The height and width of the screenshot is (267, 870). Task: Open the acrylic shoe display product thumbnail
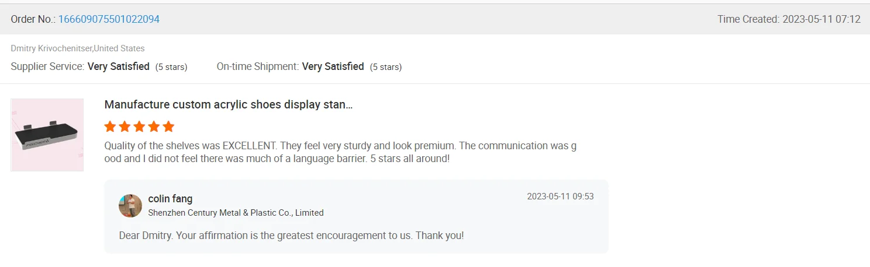(47, 135)
